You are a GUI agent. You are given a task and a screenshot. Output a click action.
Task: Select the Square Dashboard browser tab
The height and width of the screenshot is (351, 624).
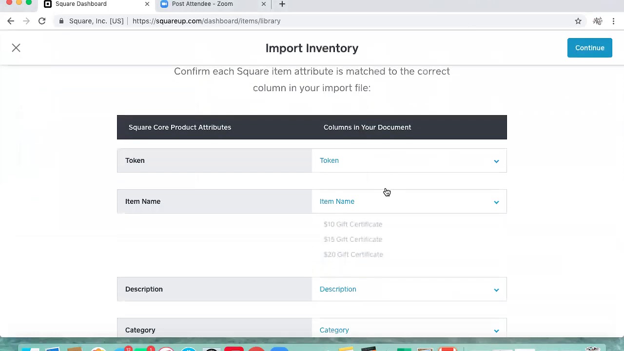click(81, 4)
